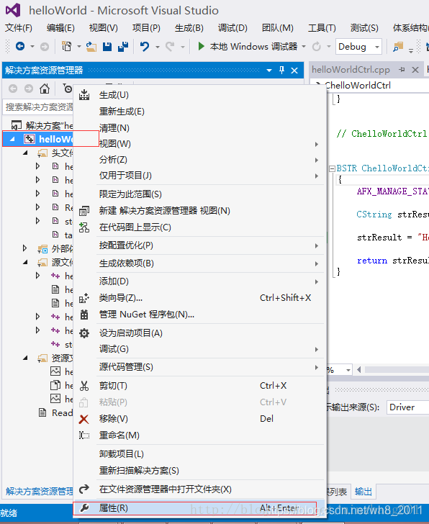
Task: Click the save file floppy icon
Action: tap(107, 47)
